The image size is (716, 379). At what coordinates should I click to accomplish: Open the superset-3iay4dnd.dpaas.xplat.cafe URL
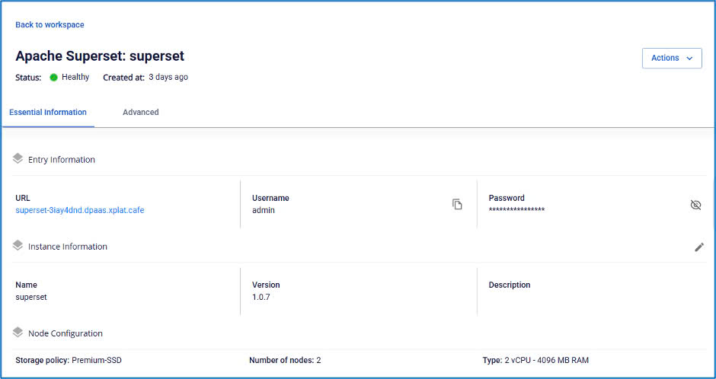pyautogui.click(x=80, y=210)
